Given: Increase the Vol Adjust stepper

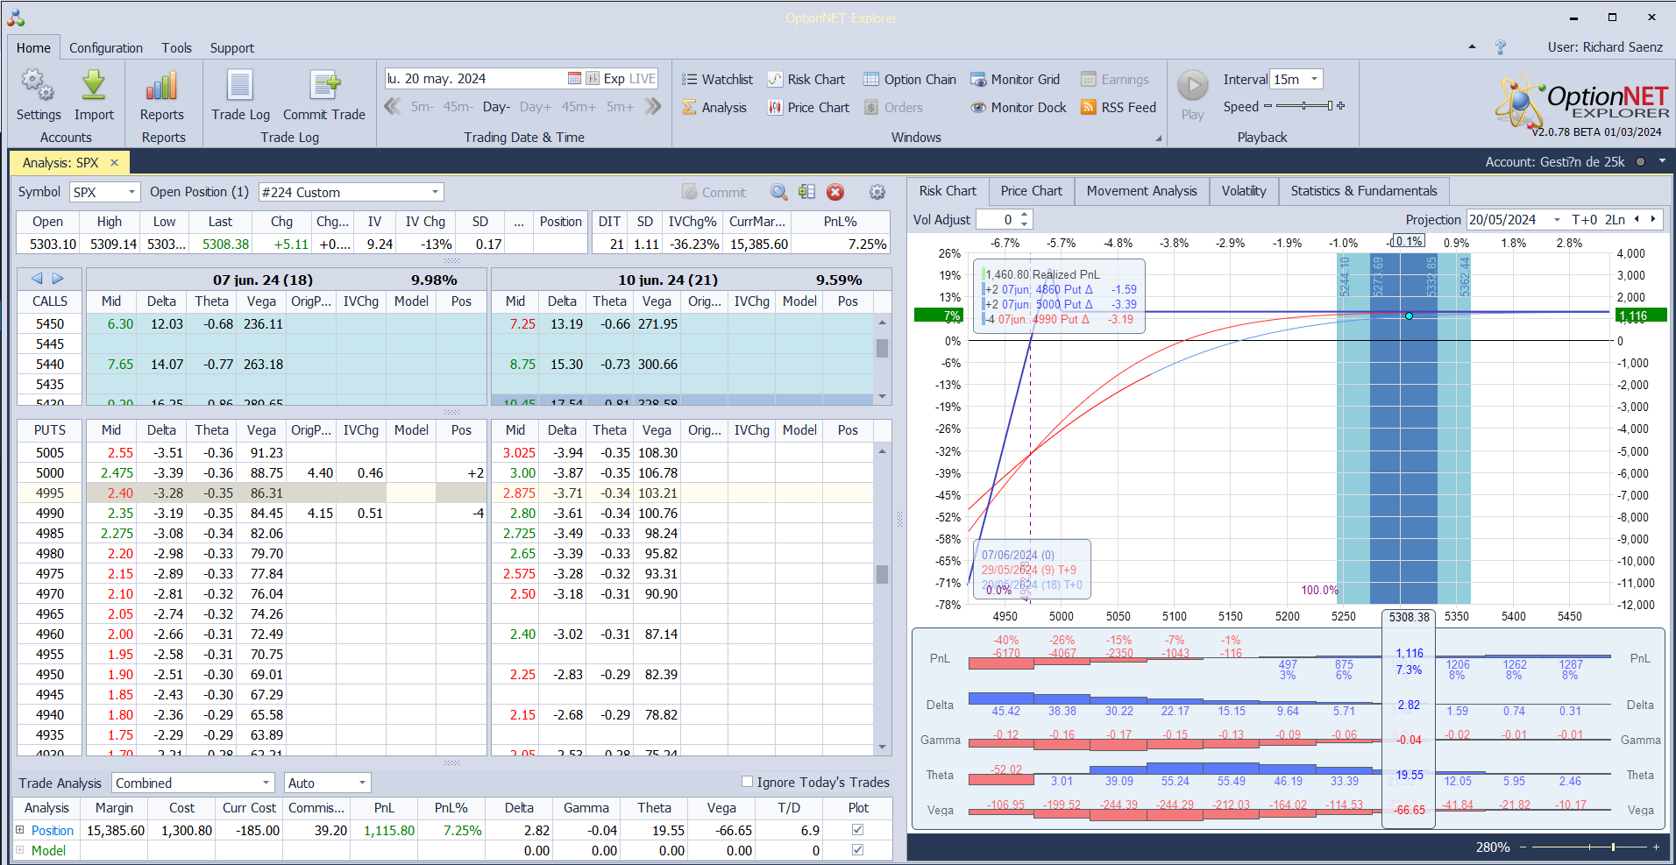Looking at the screenshot, I should [x=1025, y=215].
